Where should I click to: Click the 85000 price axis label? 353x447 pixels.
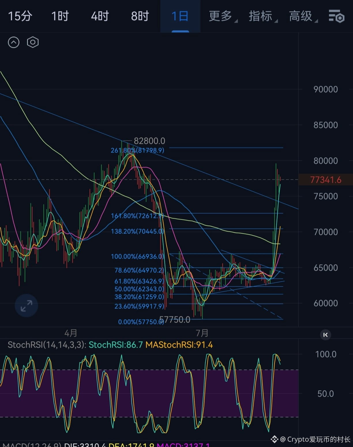click(x=326, y=125)
